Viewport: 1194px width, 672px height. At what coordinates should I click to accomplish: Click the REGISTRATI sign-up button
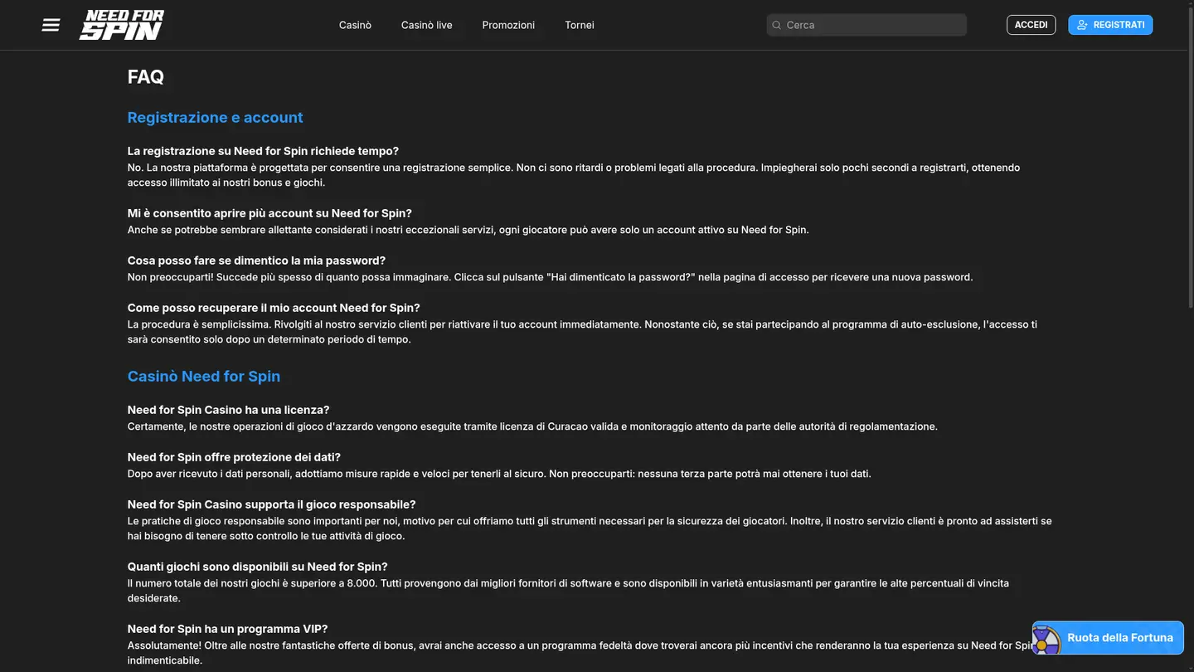(1110, 25)
